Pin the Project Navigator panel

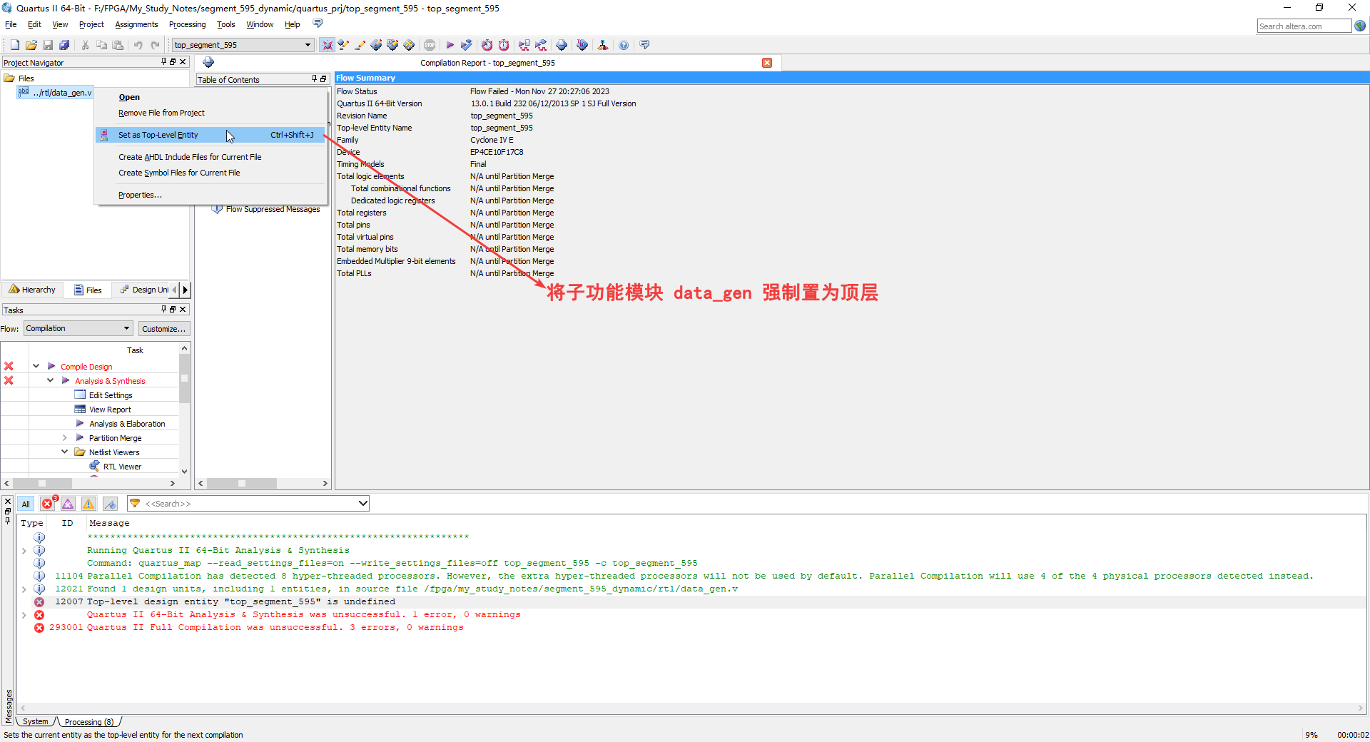(163, 62)
